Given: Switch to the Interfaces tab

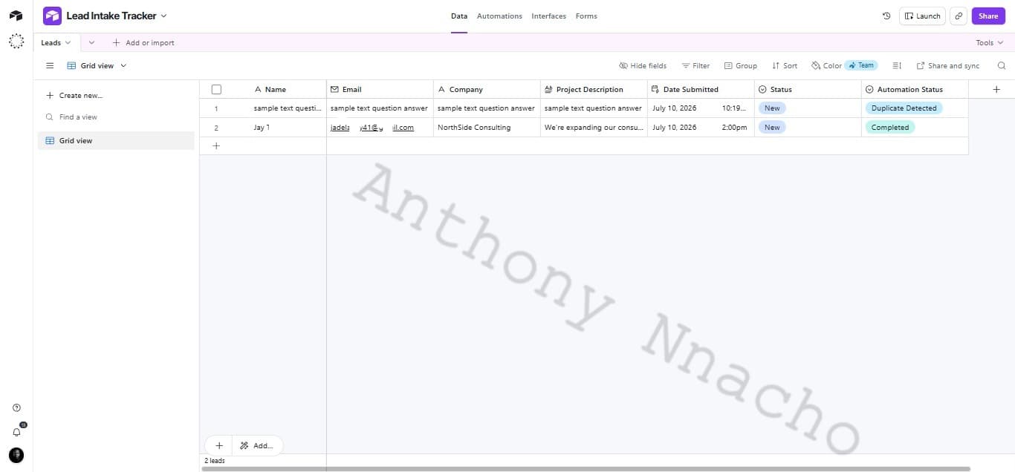Looking at the screenshot, I should click(x=548, y=16).
